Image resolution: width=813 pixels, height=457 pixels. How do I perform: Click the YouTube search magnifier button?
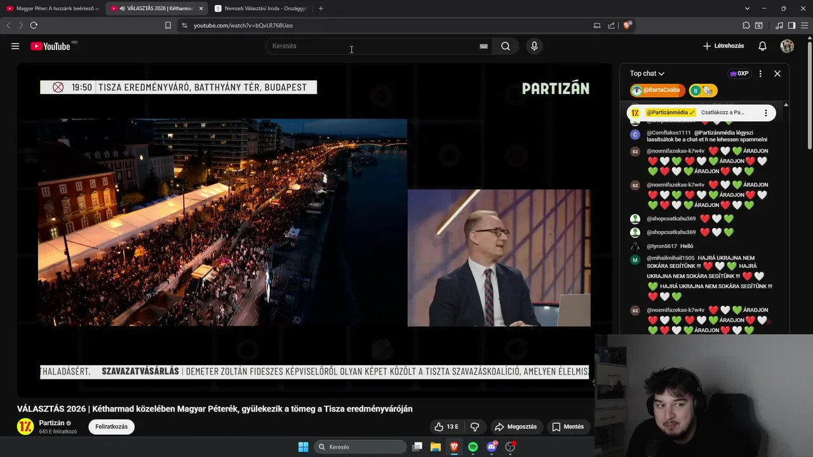click(x=506, y=46)
